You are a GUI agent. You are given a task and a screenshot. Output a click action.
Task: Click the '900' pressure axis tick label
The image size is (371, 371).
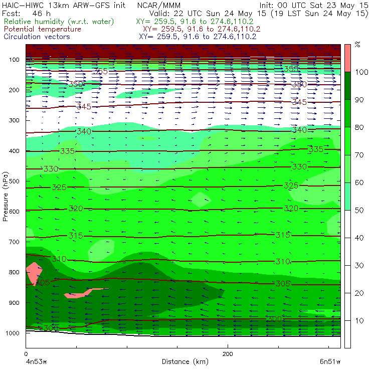click(x=14, y=303)
